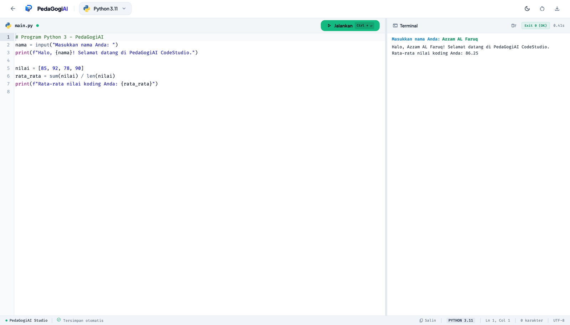This screenshot has height=325, width=570.
Task: Click the reset code icon
Action: [x=542, y=9]
